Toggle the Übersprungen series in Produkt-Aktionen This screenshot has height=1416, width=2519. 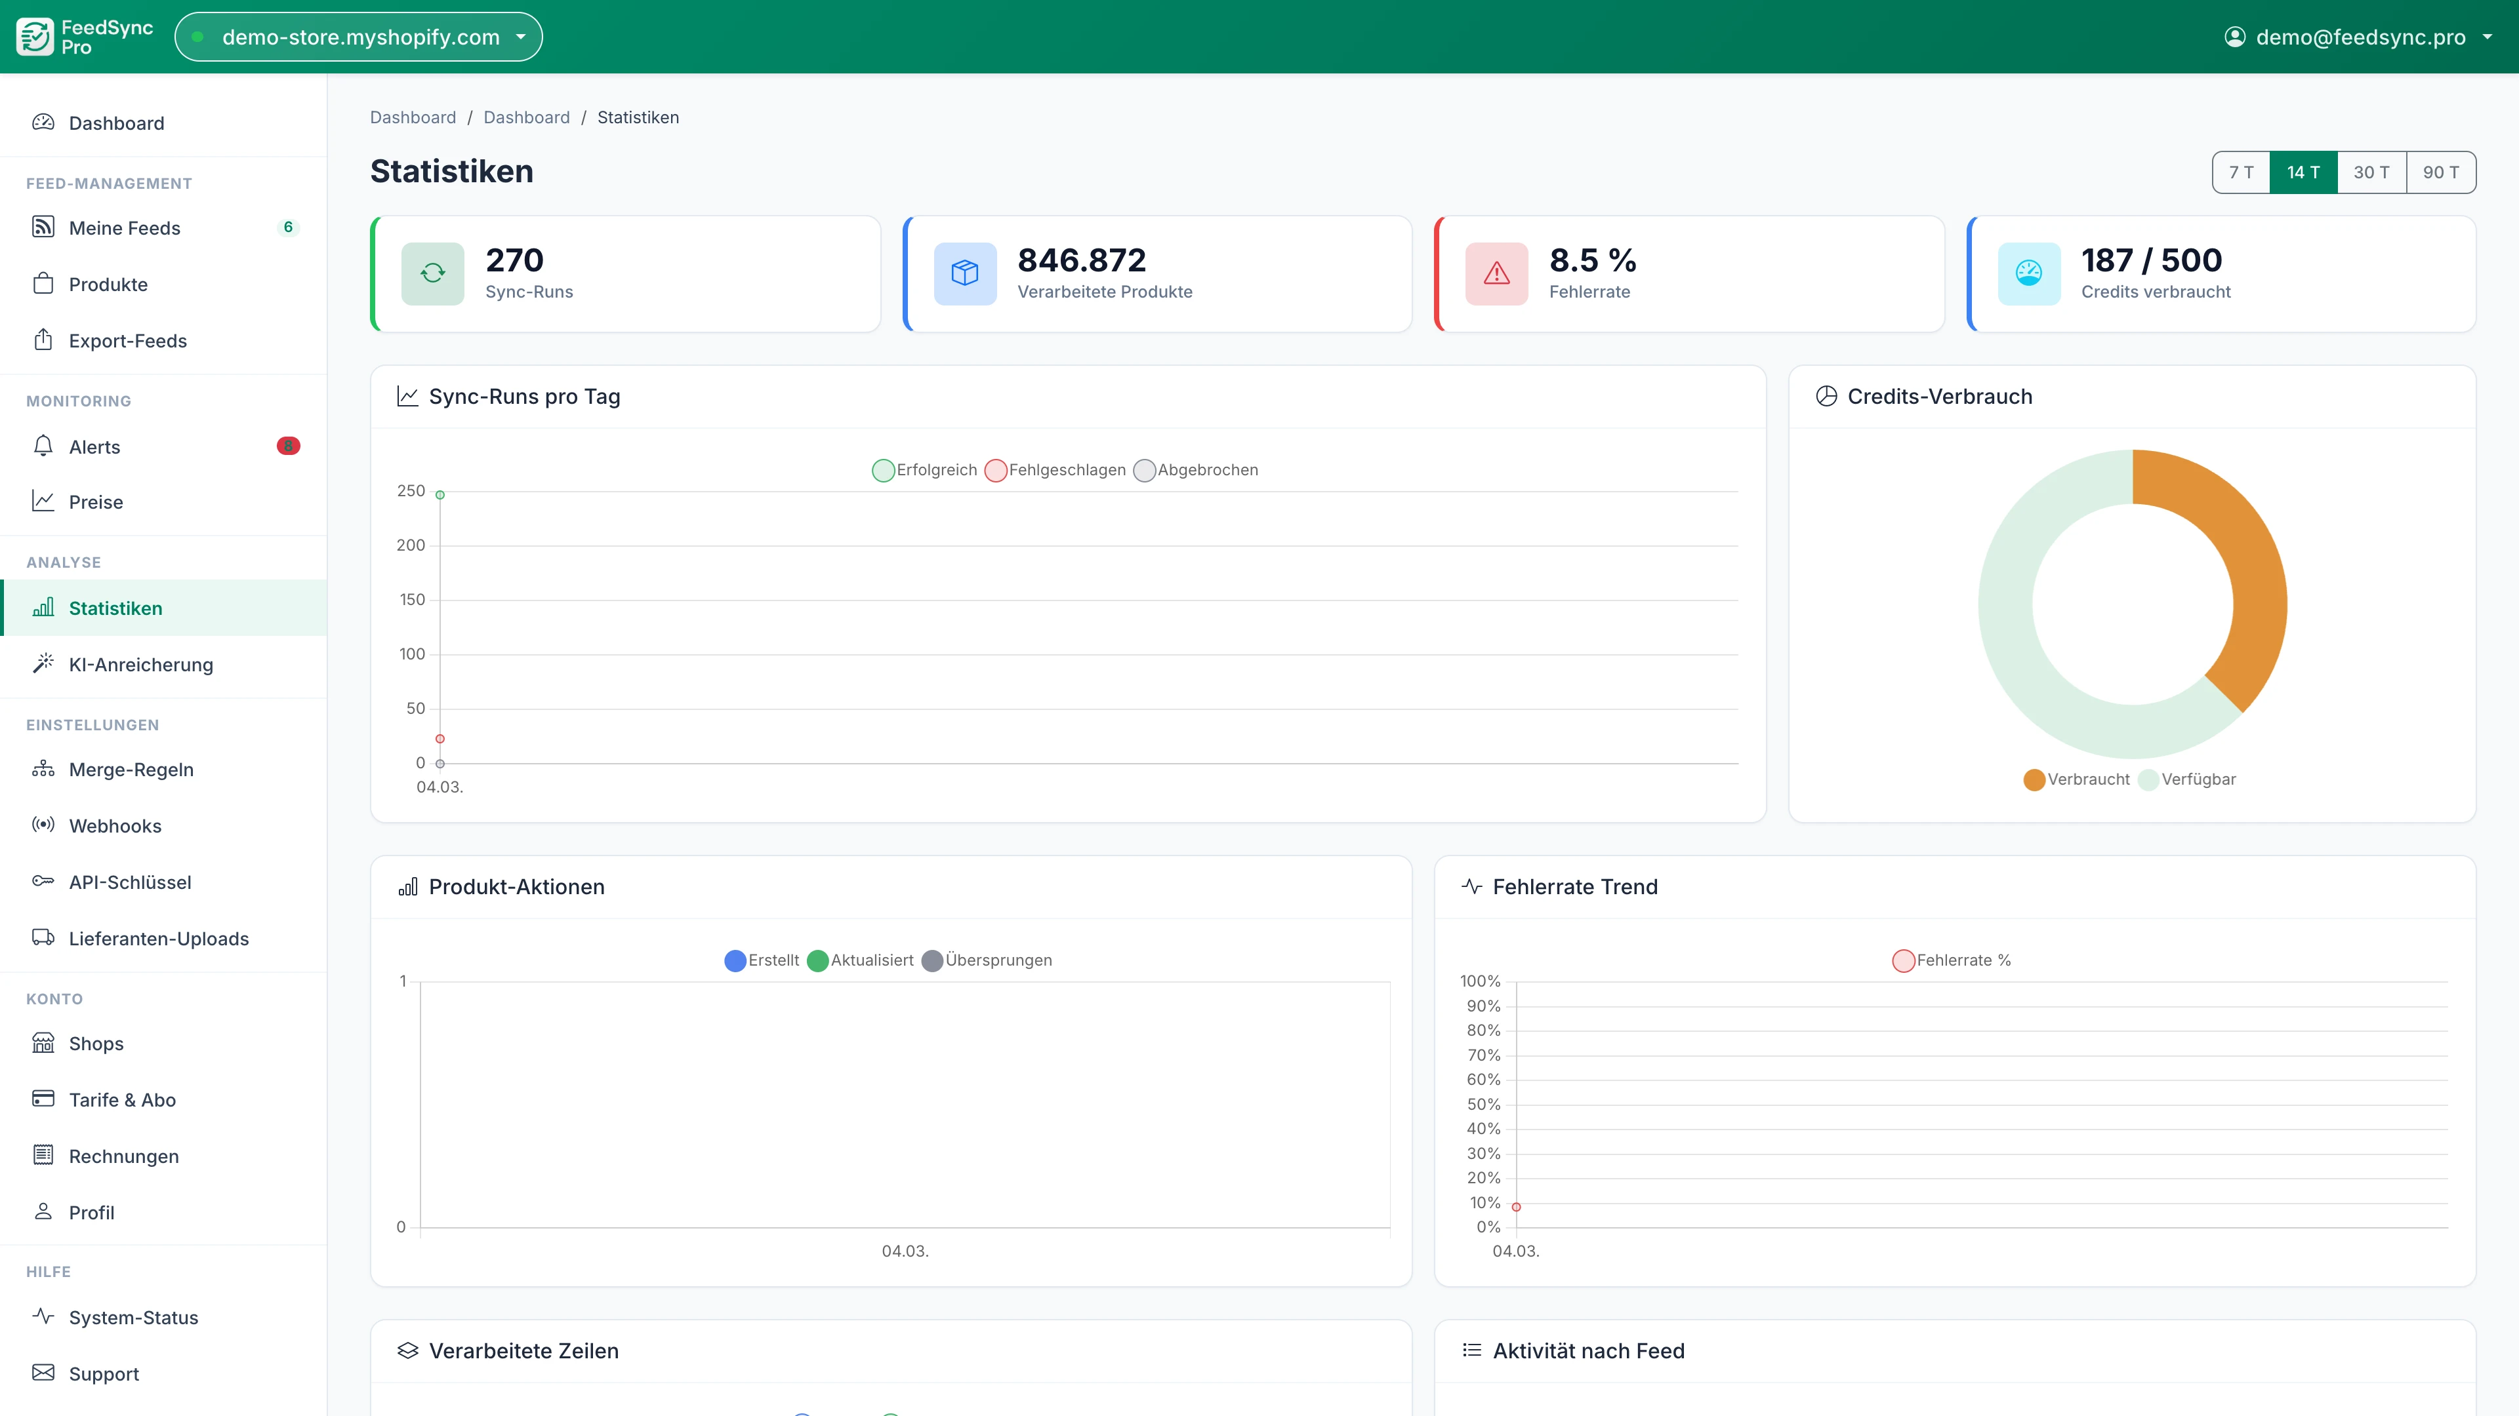(989, 960)
